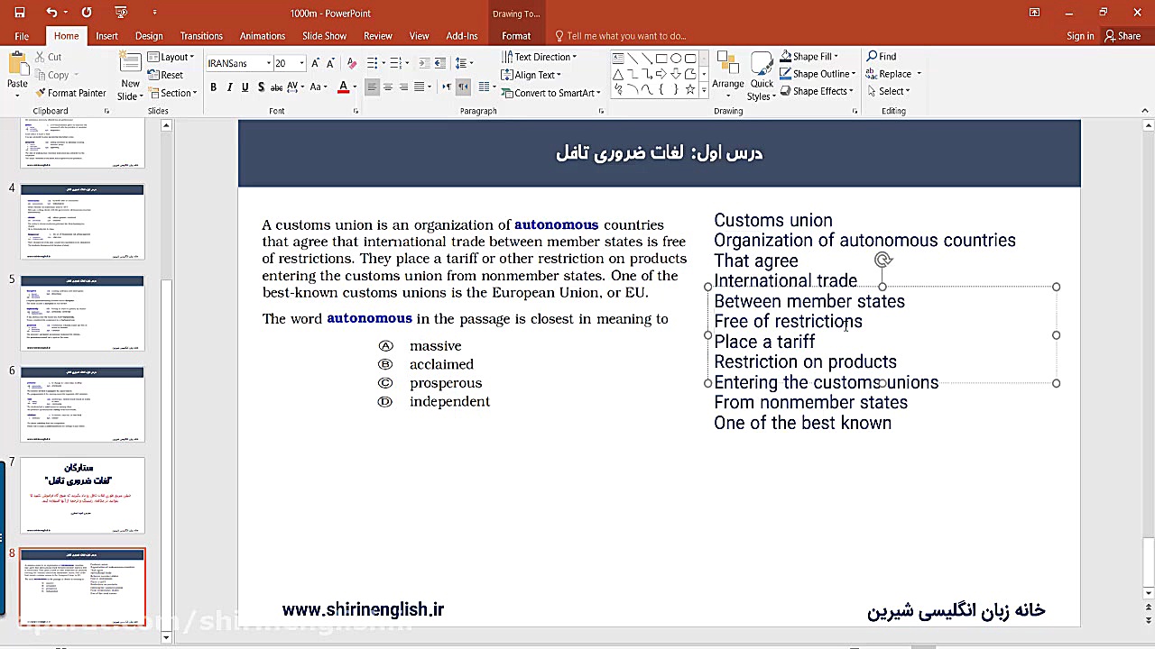Viewport: 1155px width, 649px height.
Task: Pick the 5-point Star shape
Action: pos(690,90)
